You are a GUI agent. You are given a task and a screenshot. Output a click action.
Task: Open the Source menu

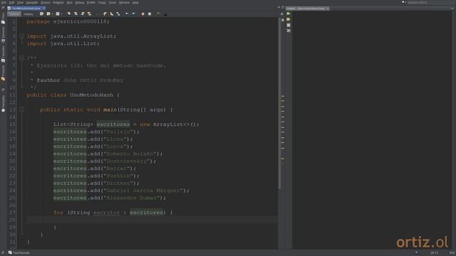45,3
